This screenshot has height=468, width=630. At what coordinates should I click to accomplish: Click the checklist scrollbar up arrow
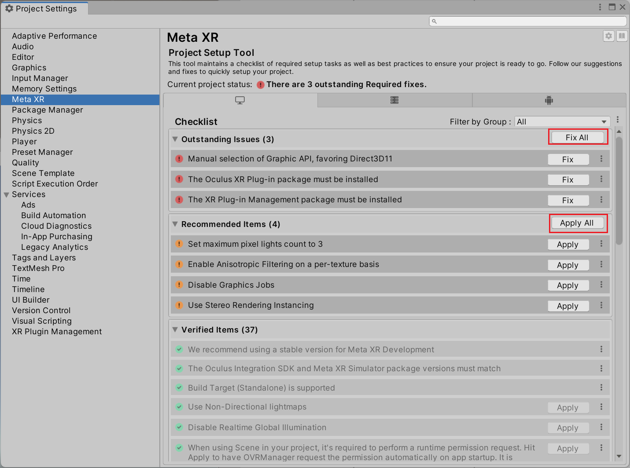[x=619, y=132]
